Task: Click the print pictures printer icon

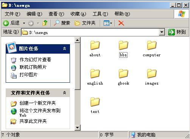Action: click(14, 76)
